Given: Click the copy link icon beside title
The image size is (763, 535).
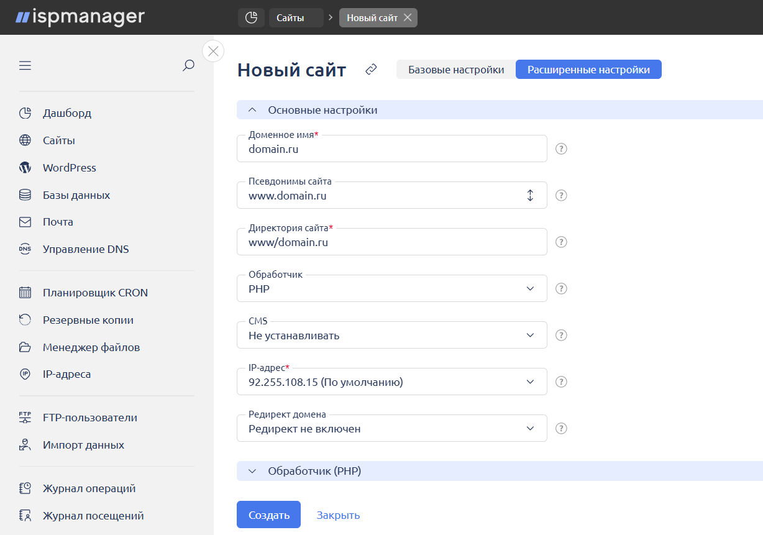Looking at the screenshot, I should 371,70.
